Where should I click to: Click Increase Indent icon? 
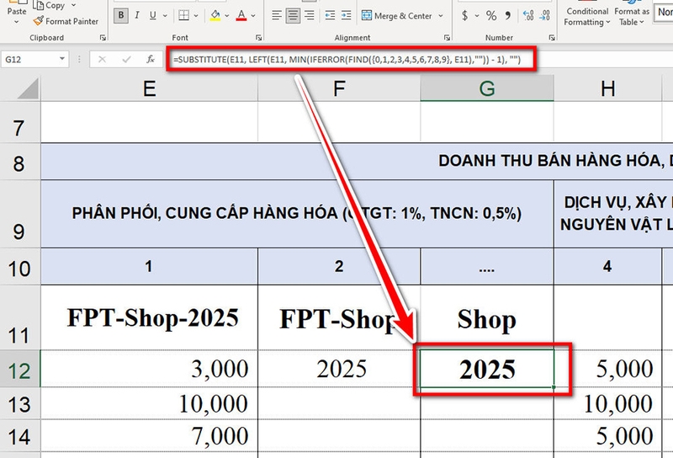coord(346,16)
